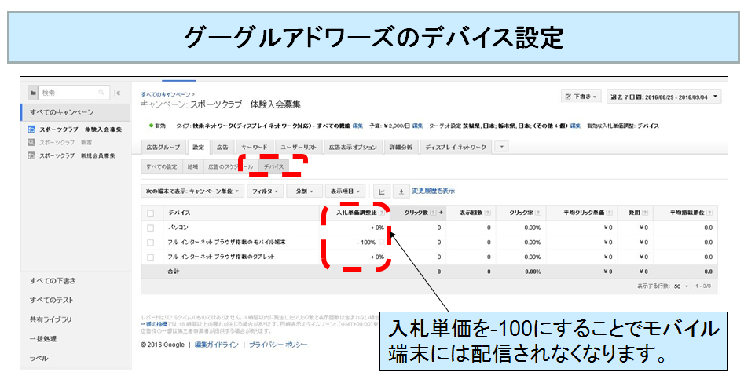Switch to the 広告 tab
748x383 pixels.
point(222,148)
